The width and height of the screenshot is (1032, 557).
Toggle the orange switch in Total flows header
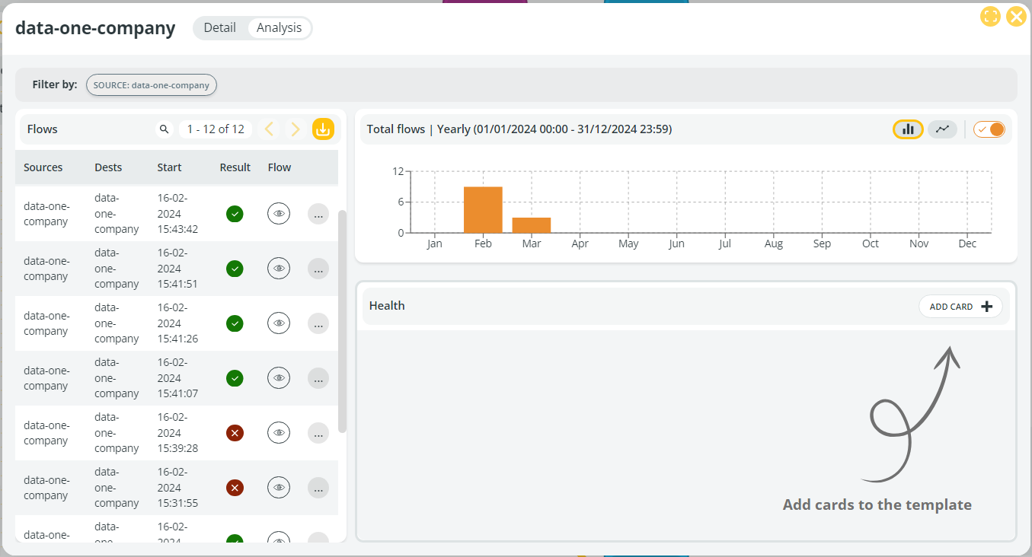tap(989, 129)
